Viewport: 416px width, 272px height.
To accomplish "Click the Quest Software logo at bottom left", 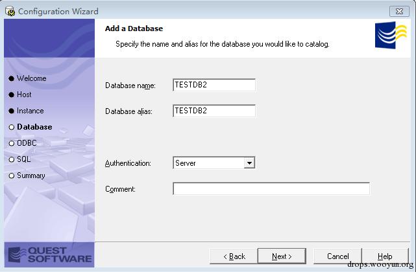I will coord(49,255).
